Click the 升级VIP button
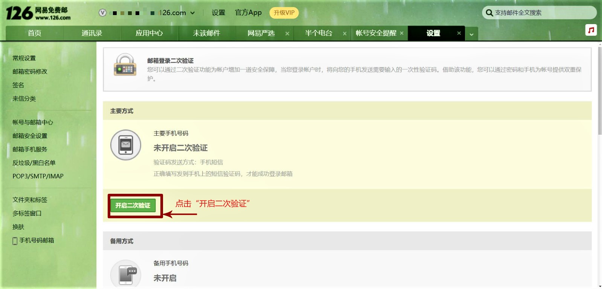602x289 pixels. (284, 13)
